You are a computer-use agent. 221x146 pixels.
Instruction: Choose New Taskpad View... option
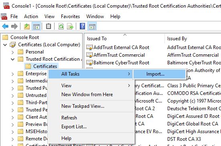pos(91,106)
